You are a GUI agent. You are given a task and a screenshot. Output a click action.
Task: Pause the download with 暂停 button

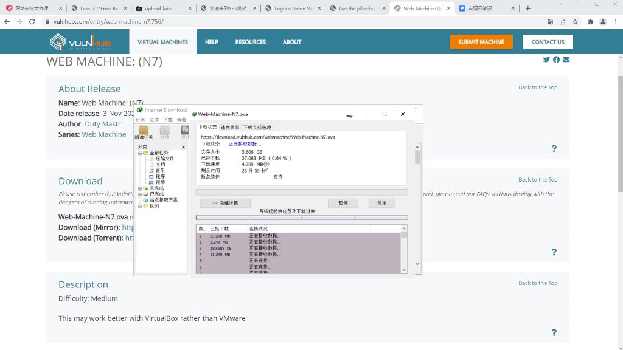343,203
